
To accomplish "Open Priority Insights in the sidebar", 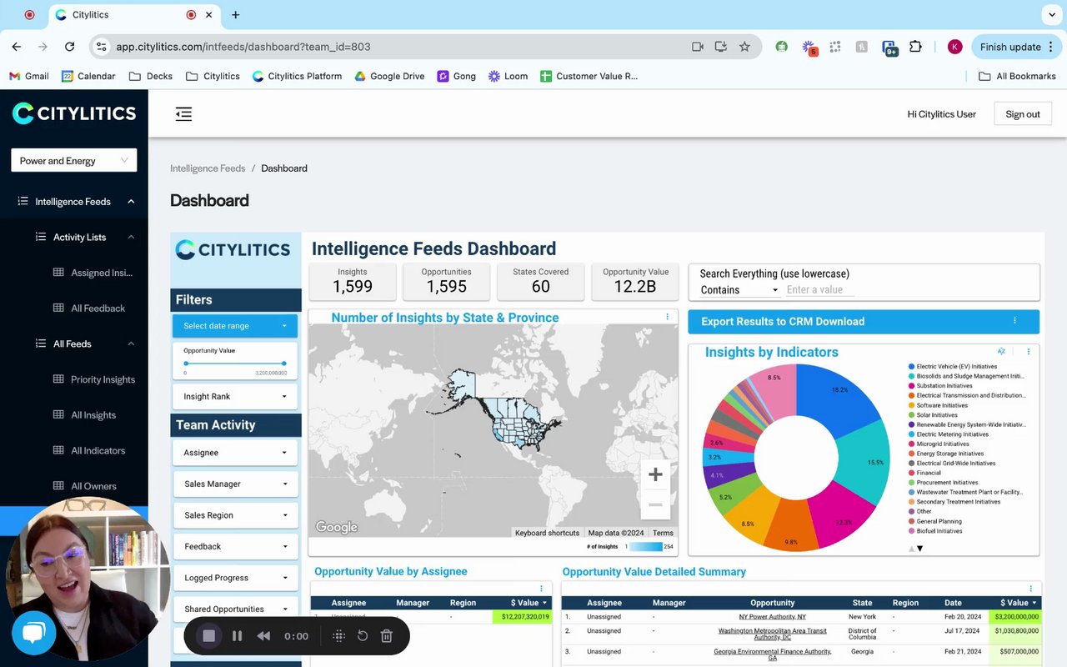I will point(103,379).
